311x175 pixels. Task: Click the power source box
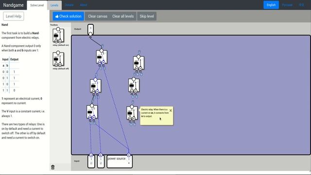click(x=120, y=161)
